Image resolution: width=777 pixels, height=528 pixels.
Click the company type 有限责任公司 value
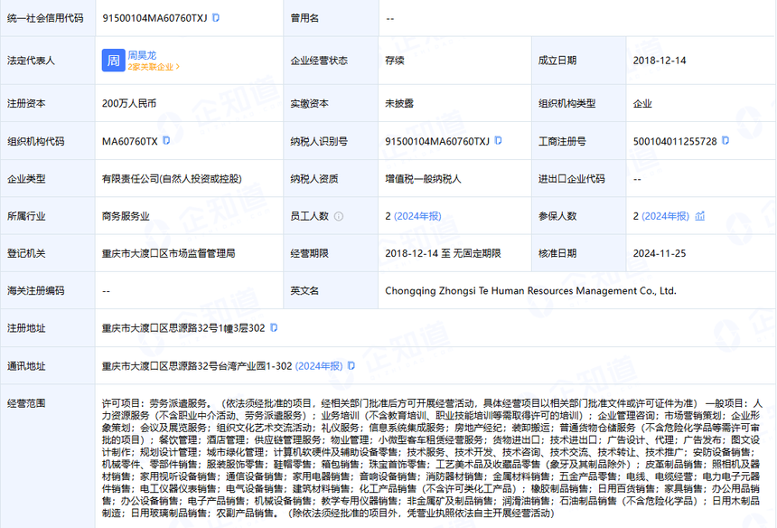(172, 179)
